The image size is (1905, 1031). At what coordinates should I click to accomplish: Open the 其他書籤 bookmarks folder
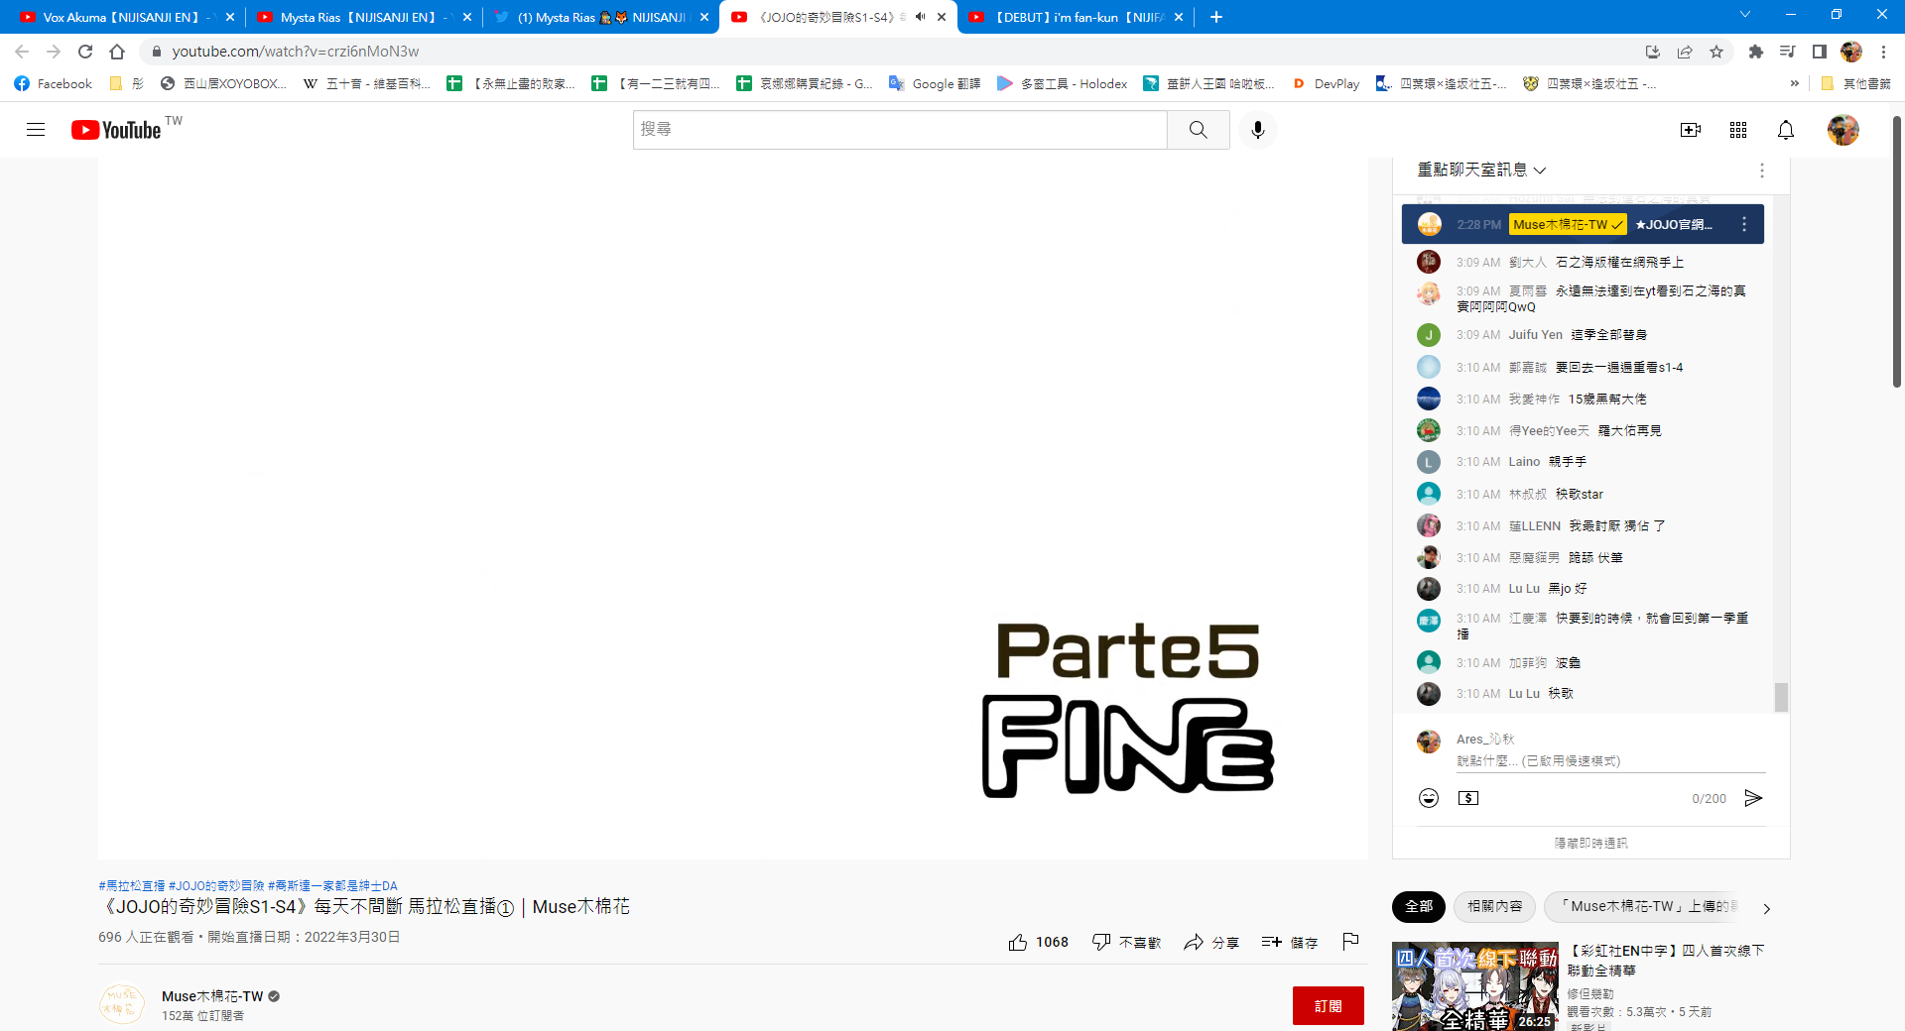tap(1855, 83)
